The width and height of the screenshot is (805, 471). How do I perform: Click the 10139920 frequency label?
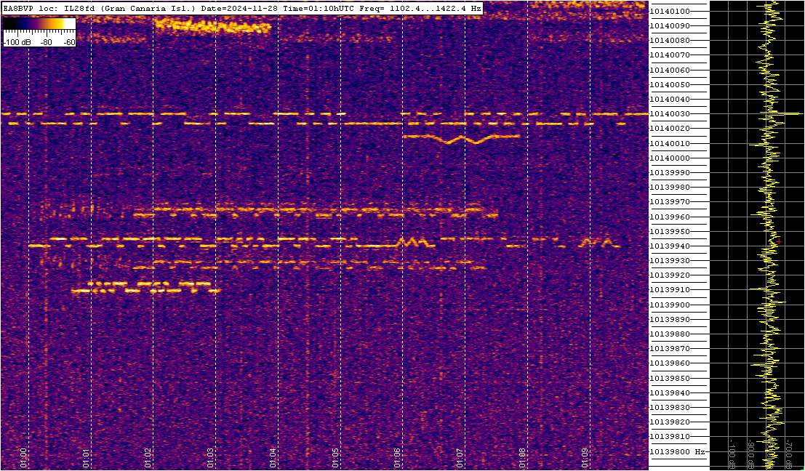pos(670,275)
